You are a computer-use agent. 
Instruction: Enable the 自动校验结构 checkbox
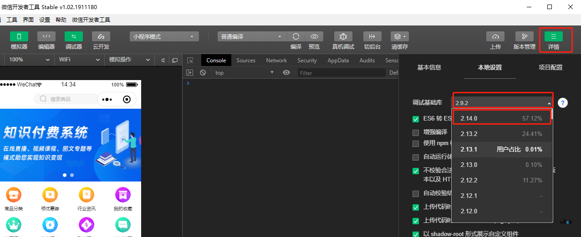click(416, 194)
